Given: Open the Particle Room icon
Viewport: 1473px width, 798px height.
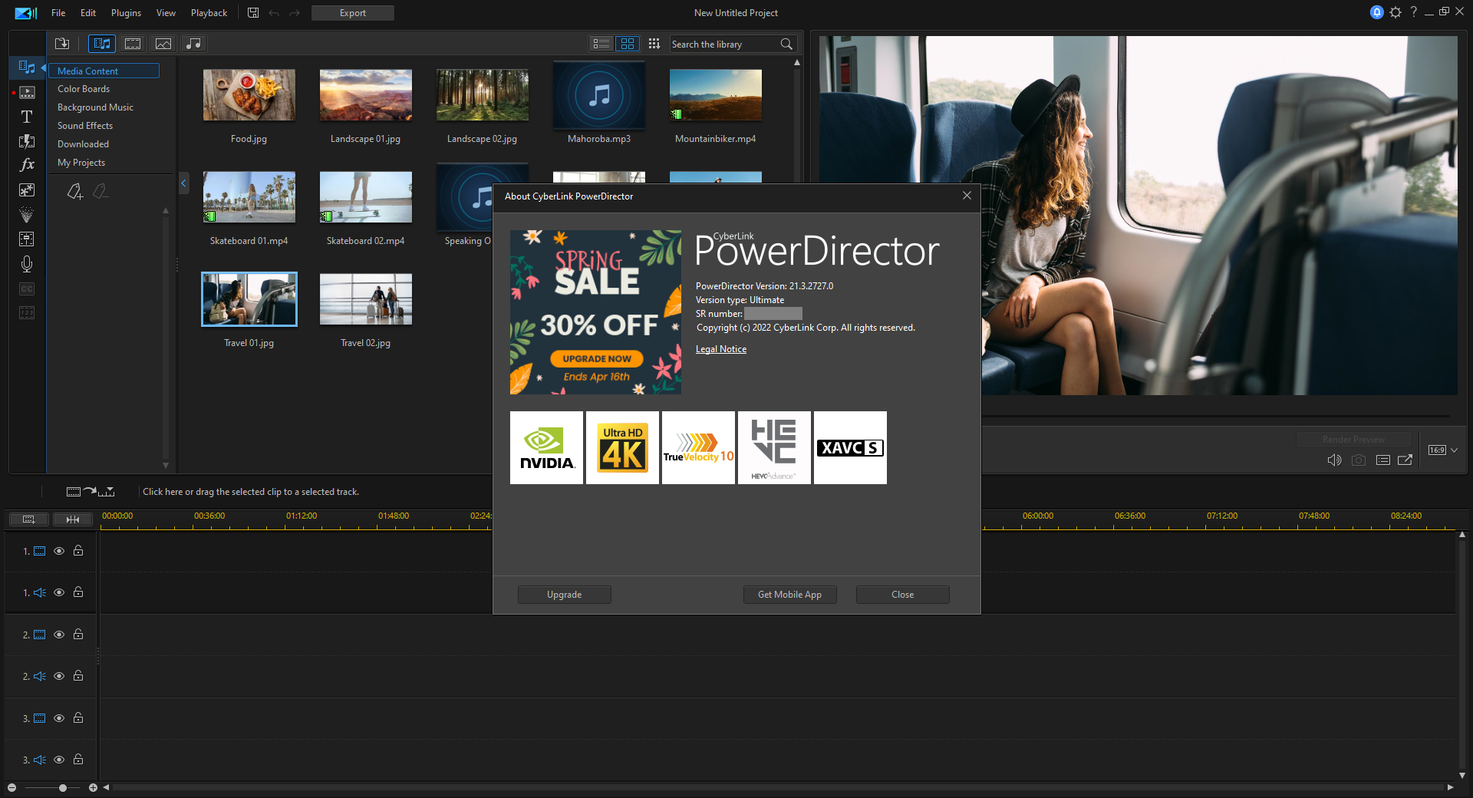Looking at the screenshot, I should point(27,214).
